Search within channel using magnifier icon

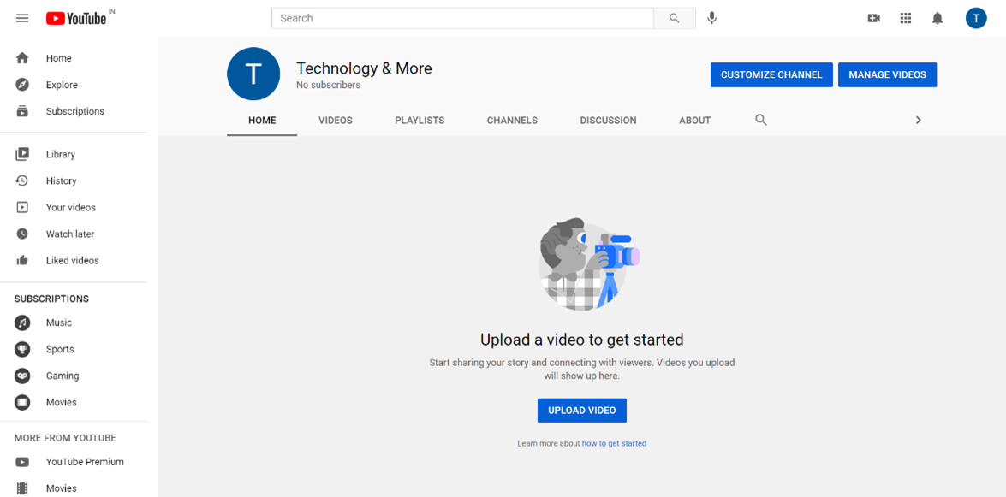[x=760, y=120]
